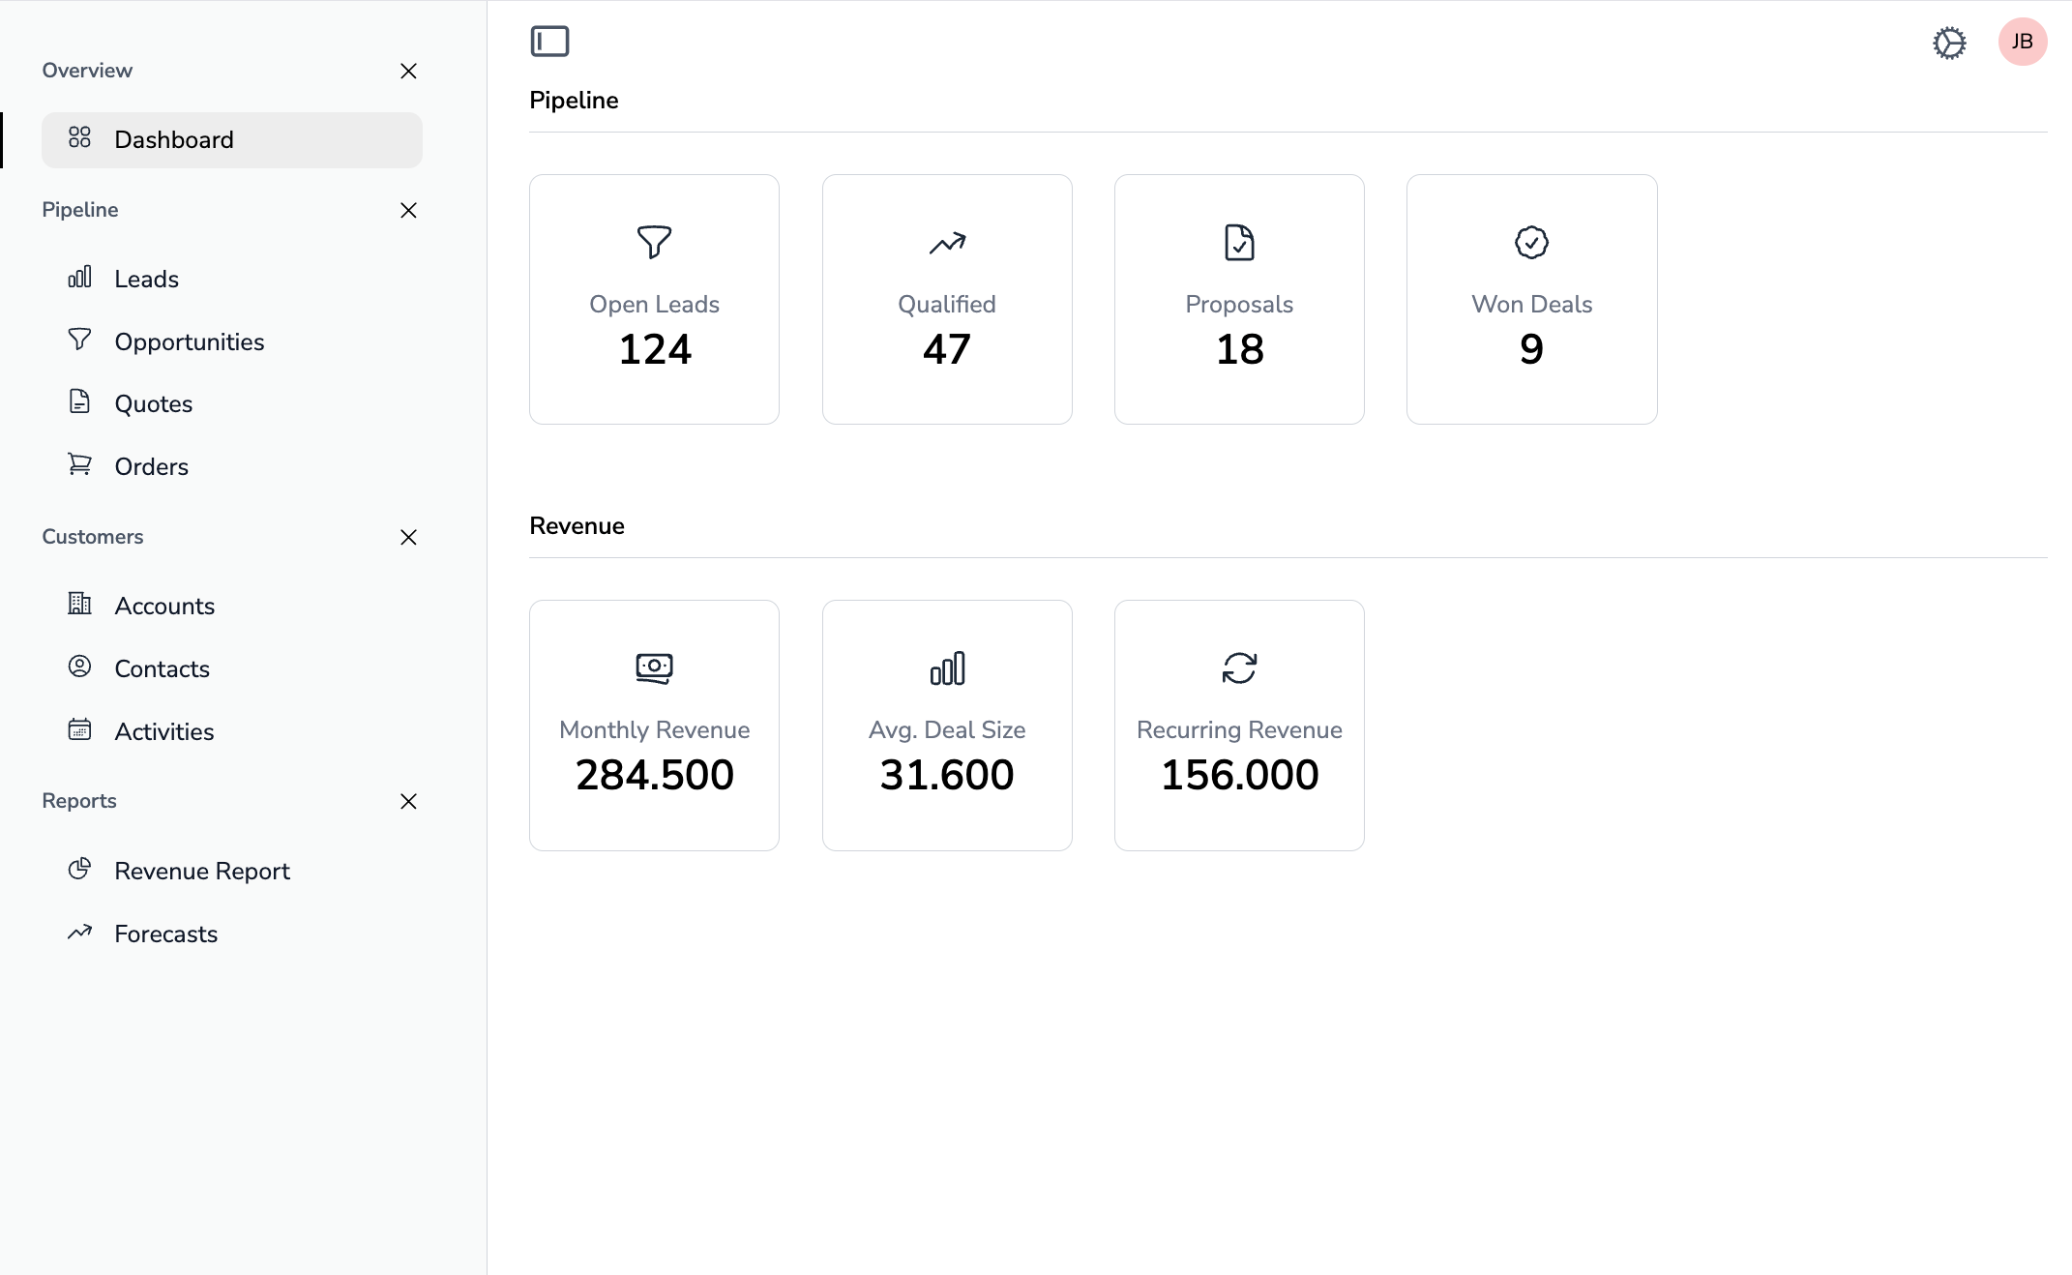Click the Leads bar chart icon

79,278
